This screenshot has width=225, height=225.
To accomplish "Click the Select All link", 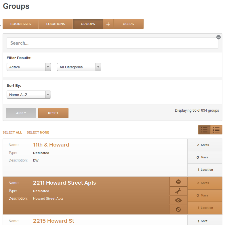I will point(12,132).
